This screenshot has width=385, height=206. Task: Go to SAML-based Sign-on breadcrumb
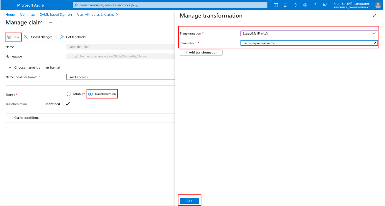[56, 15]
